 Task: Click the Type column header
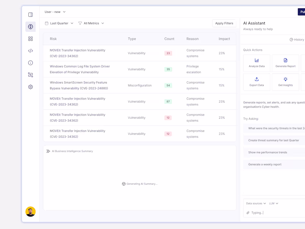132,39
